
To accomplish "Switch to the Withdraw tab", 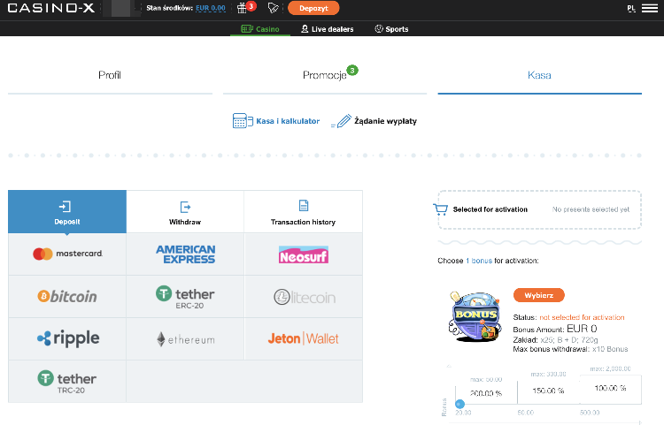I will point(185,212).
